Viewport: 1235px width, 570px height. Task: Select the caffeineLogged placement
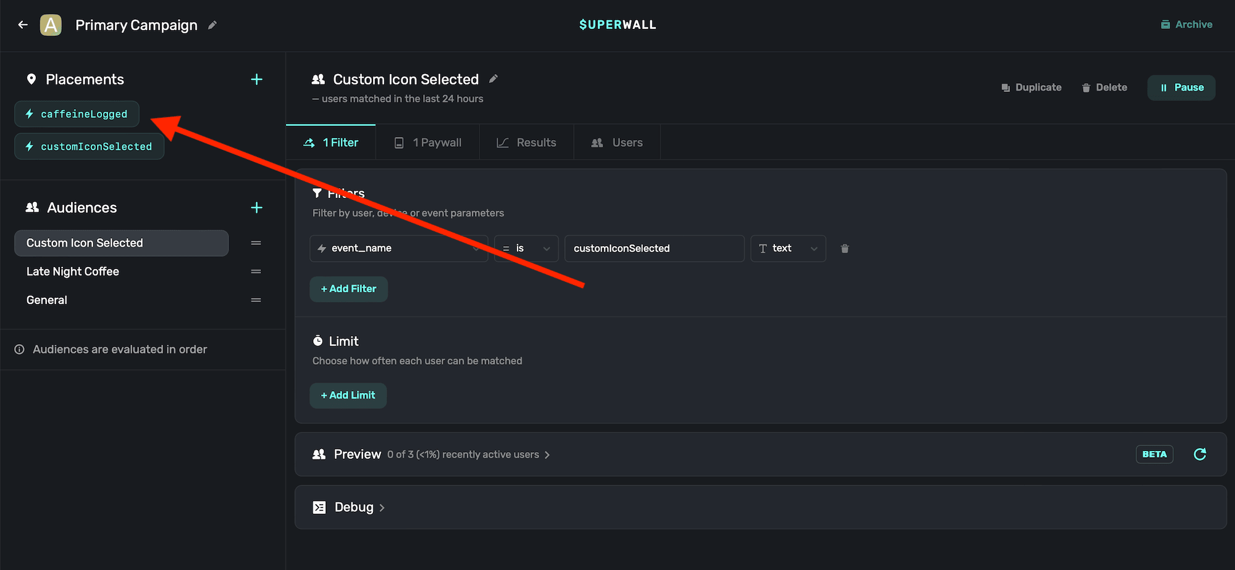click(x=77, y=114)
